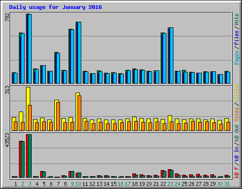Click the yellow visits bar for day 7

pyautogui.click(x=56, y=115)
